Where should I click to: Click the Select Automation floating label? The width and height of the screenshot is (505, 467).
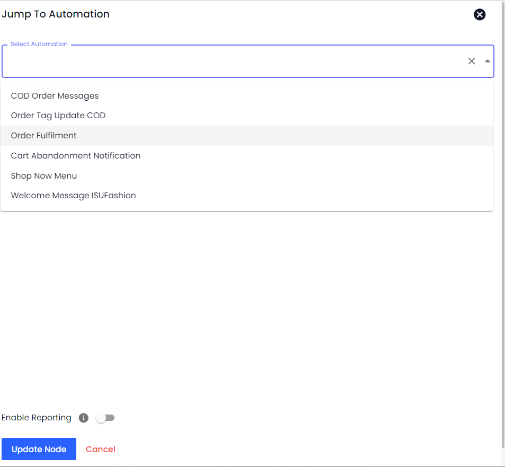pyautogui.click(x=39, y=44)
